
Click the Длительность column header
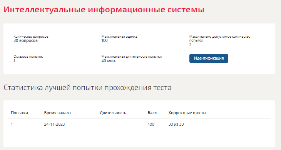tap(113, 113)
